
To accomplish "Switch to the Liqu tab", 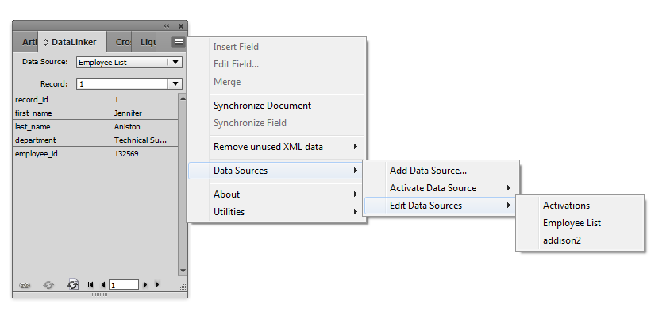I will tap(148, 41).
